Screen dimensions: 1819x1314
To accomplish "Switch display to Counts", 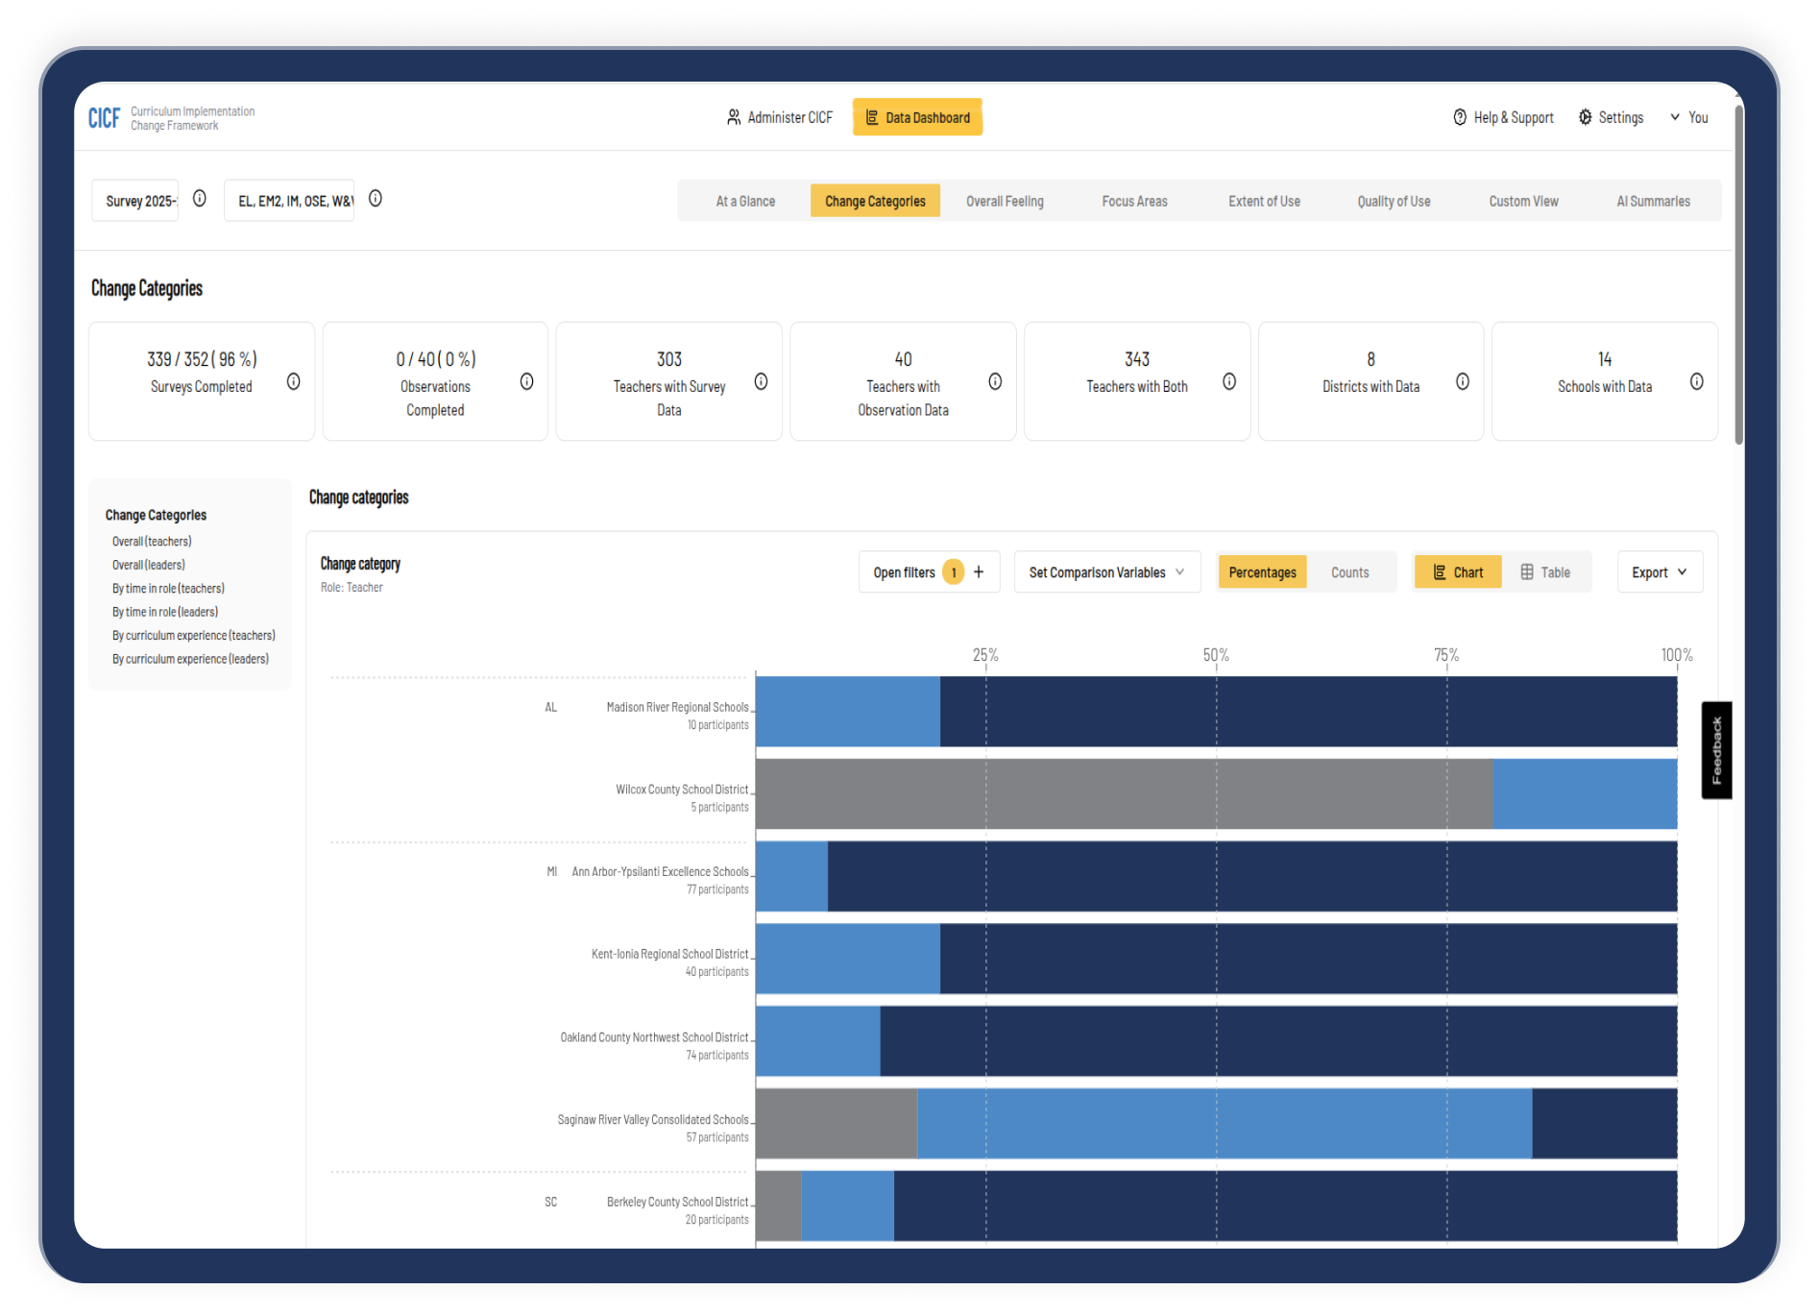I will 1349,572.
